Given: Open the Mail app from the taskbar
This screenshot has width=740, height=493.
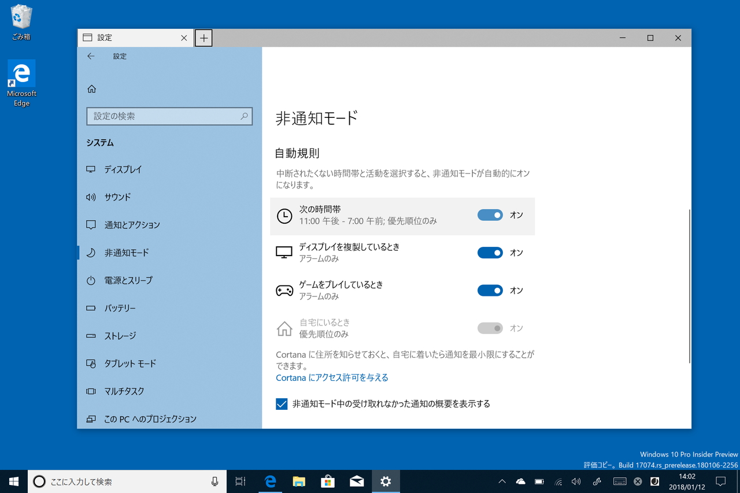Looking at the screenshot, I should [x=357, y=481].
